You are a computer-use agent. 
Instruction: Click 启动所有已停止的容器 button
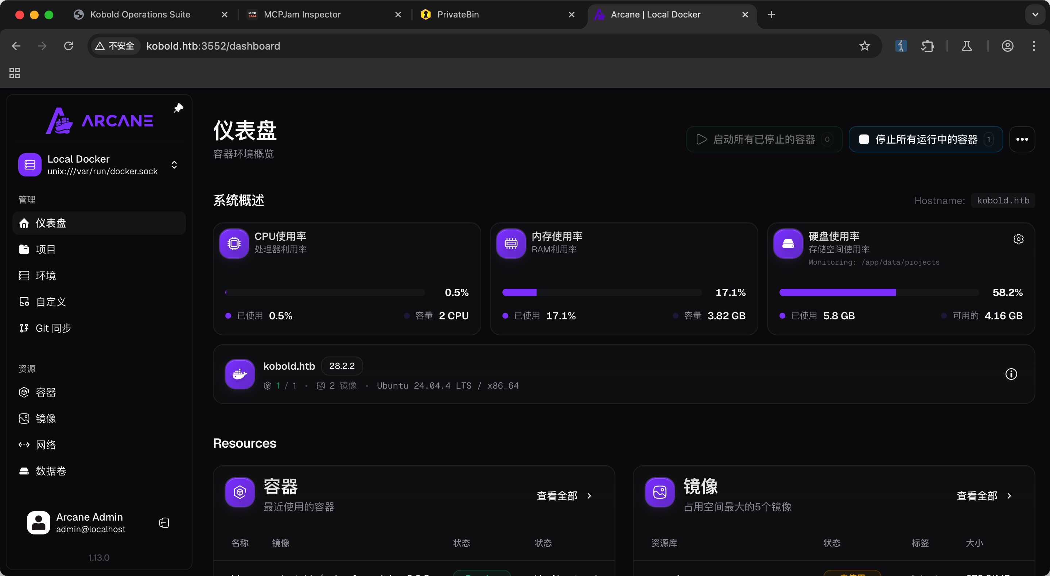pos(764,139)
